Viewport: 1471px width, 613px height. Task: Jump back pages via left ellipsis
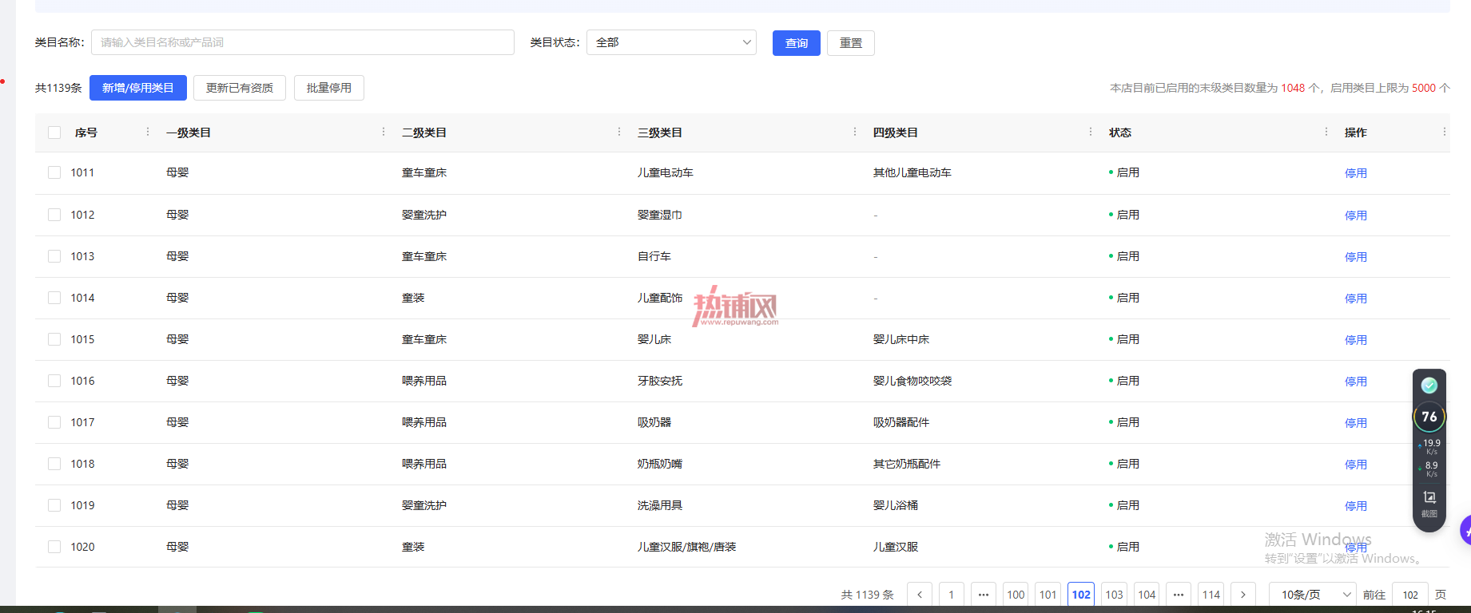click(x=984, y=595)
